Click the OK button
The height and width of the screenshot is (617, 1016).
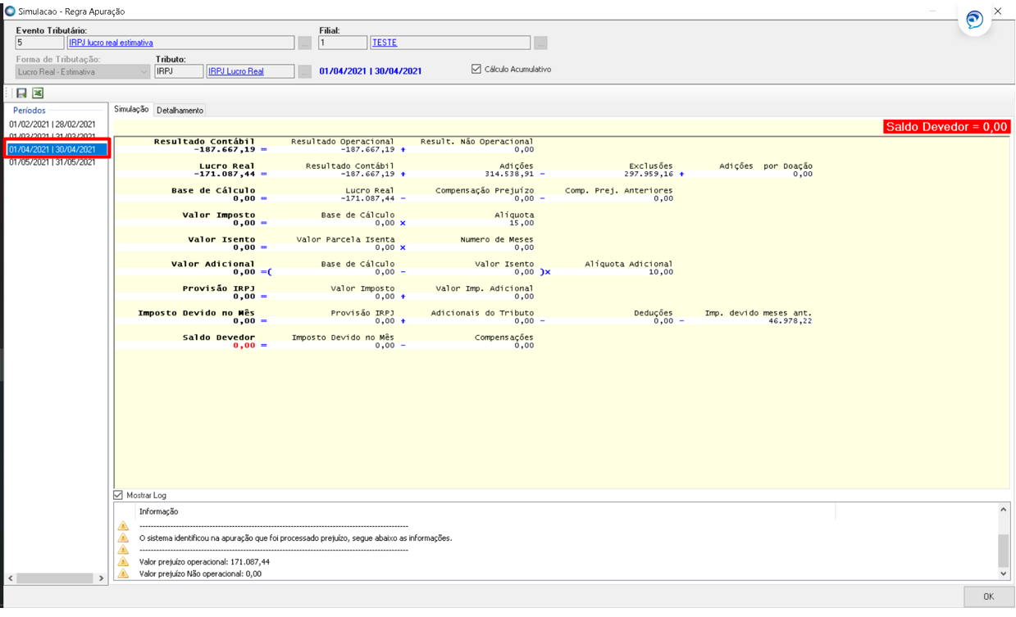click(x=988, y=597)
